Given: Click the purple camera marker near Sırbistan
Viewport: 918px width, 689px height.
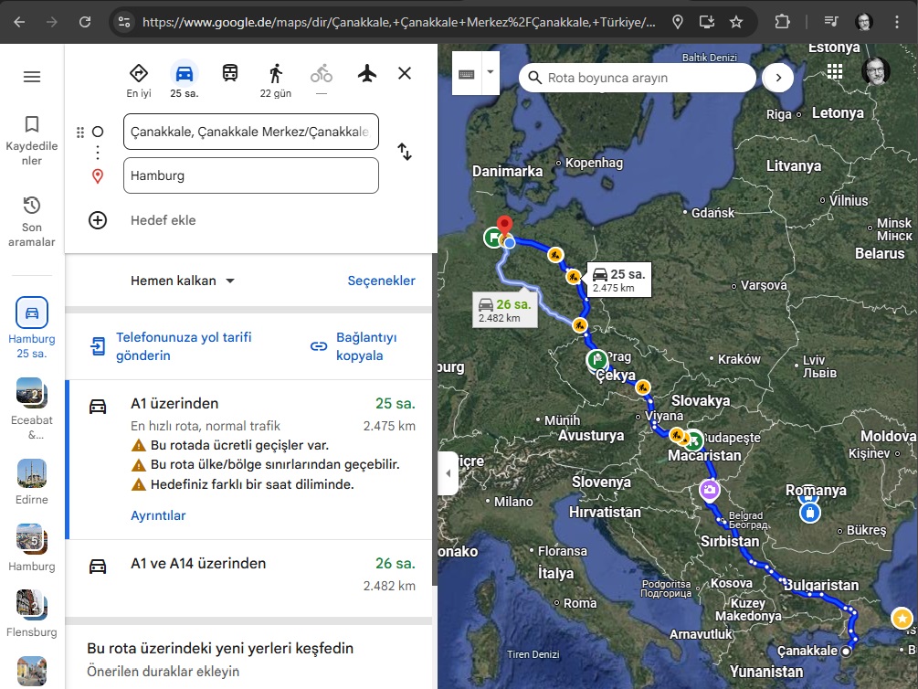Looking at the screenshot, I should point(710,491).
